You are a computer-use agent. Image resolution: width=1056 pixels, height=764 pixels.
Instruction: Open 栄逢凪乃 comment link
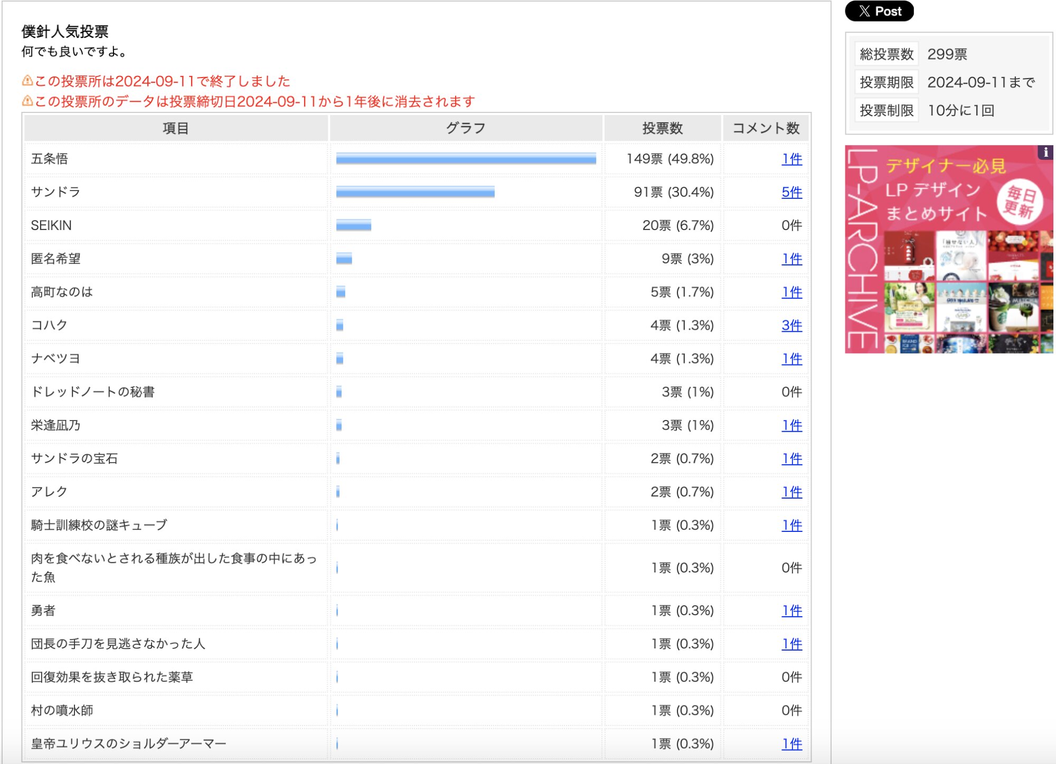pos(791,425)
